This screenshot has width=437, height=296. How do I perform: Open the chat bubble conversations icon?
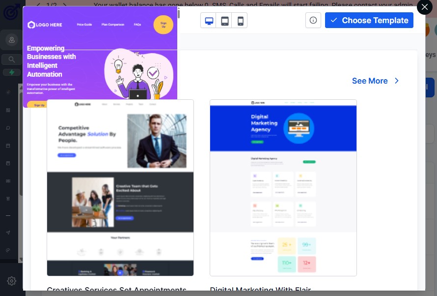(8, 128)
